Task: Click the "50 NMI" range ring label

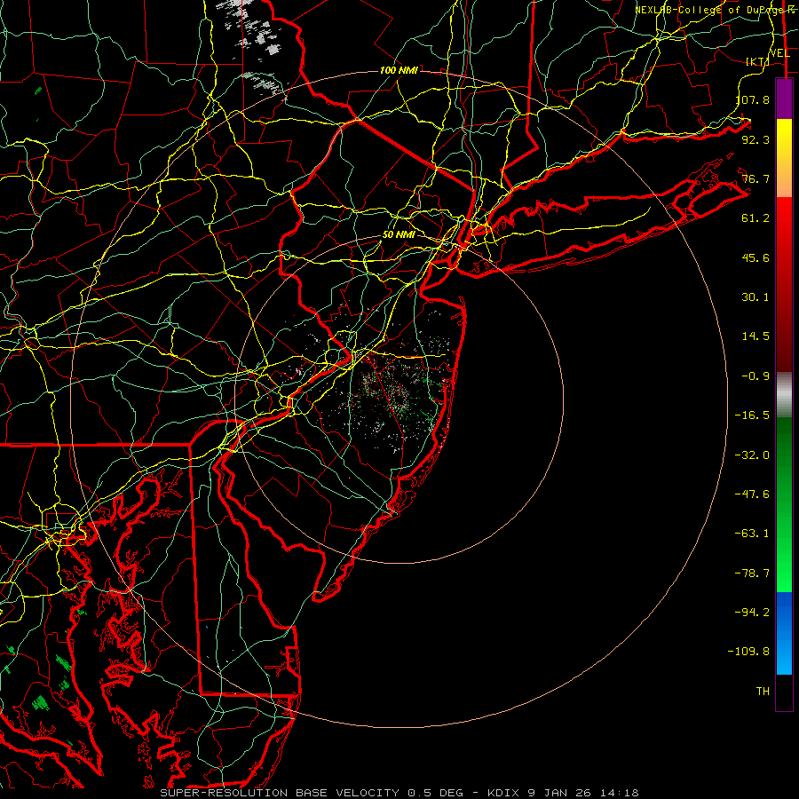Action: click(399, 234)
